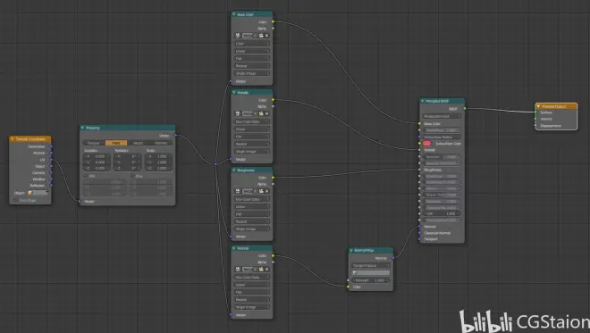Open Single Image source dropdown in Normal node
This screenshot has height=333, width=590.
252,307
